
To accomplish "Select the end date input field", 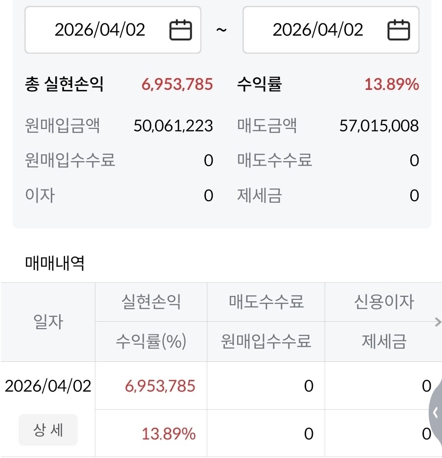I will pyautogui.click(x=318, y=30).
